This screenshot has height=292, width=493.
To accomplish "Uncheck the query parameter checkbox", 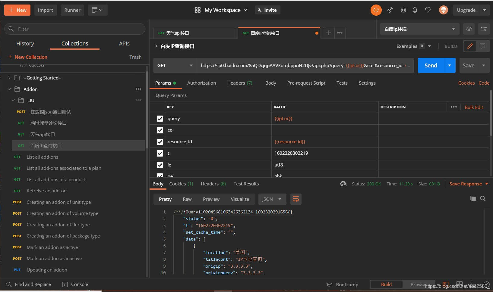I will 160,119.
